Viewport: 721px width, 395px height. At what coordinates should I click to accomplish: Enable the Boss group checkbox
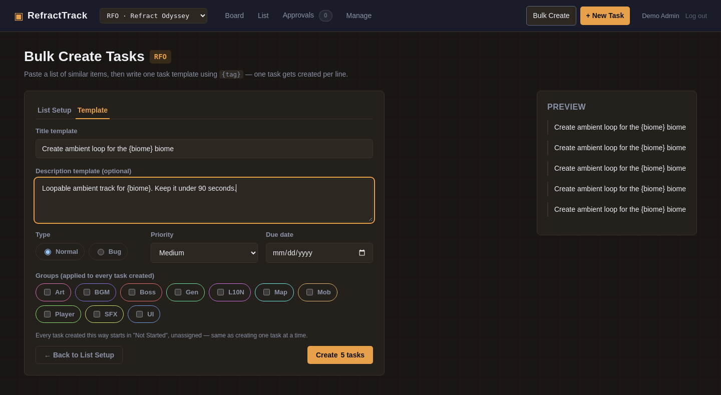click(x=132, y=292)
